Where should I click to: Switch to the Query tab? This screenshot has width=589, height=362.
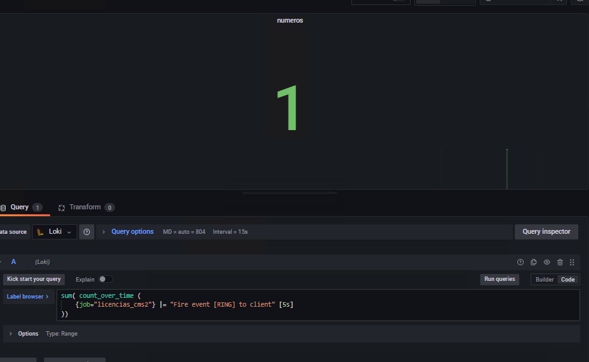22,207
